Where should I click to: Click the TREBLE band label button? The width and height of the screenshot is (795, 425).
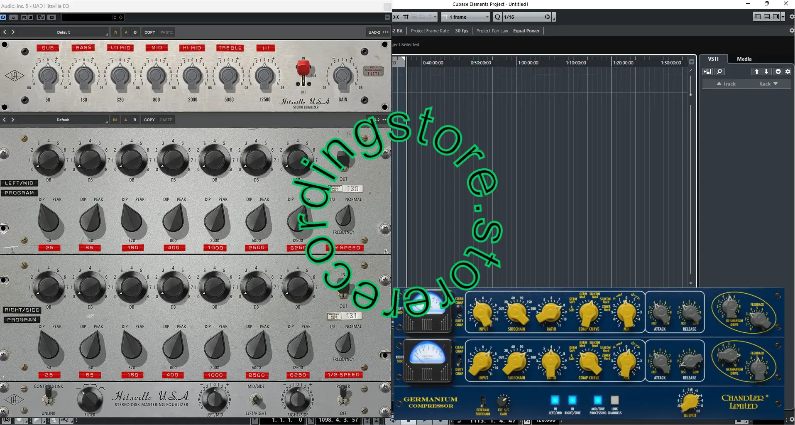tap(230, 48)
